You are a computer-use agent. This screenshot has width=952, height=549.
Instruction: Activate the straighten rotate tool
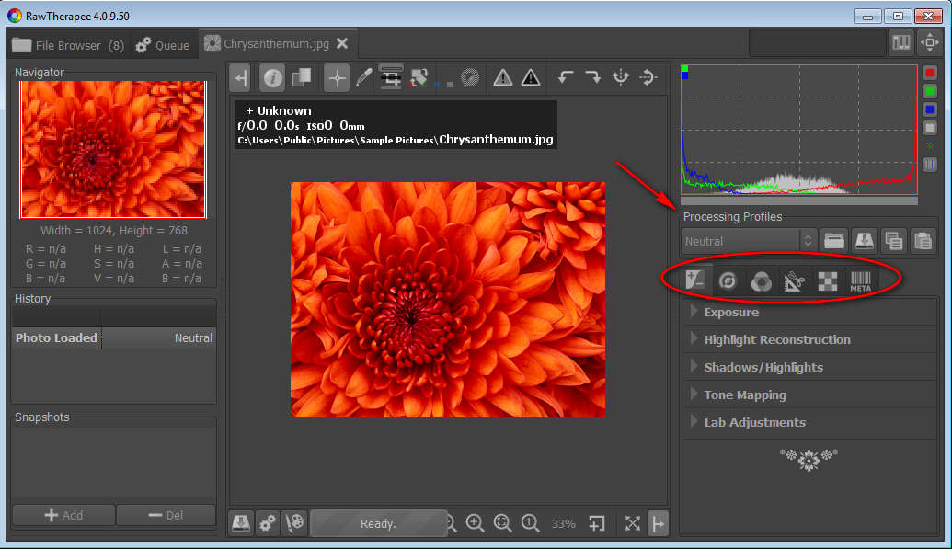[419, 78]
